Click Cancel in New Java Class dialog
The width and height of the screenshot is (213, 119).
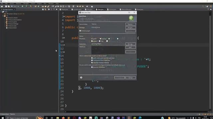click(130, 78)
